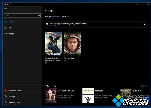
Task: Minimize the Films & TV window
Action: pyautogui.click(x=137, y=4)
